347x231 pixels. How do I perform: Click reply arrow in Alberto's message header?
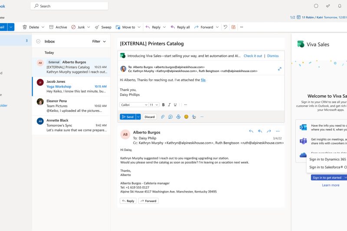[x=251, y=131]
